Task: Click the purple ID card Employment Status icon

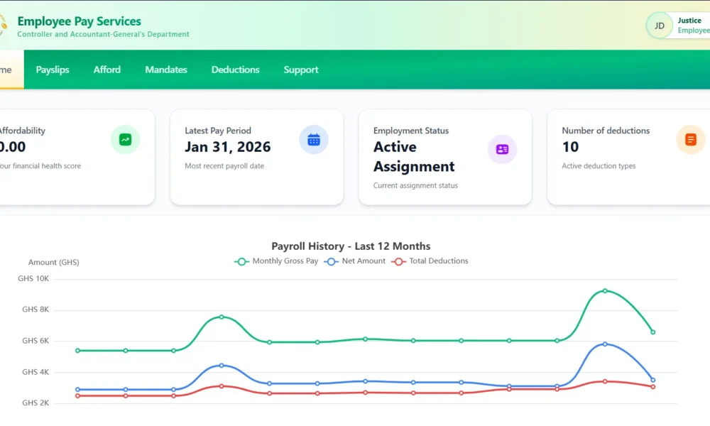Action: point(502,149)
